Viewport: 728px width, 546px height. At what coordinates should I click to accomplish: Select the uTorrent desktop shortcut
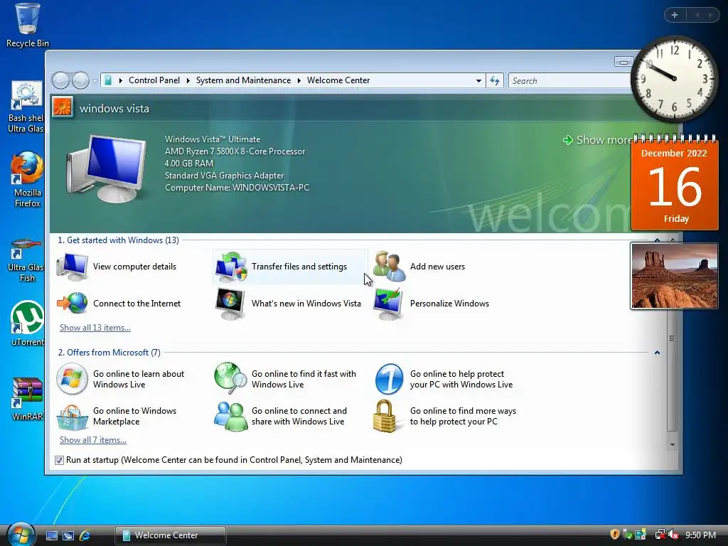click(x=27, y=323)
